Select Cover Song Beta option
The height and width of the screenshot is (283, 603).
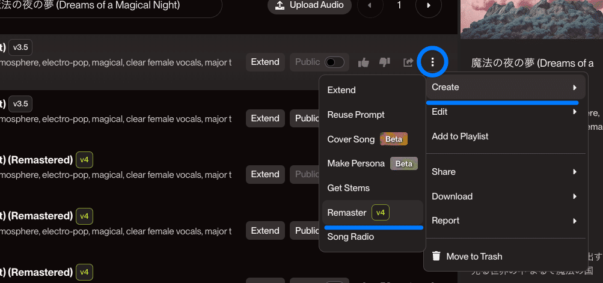tap(367, 139)
